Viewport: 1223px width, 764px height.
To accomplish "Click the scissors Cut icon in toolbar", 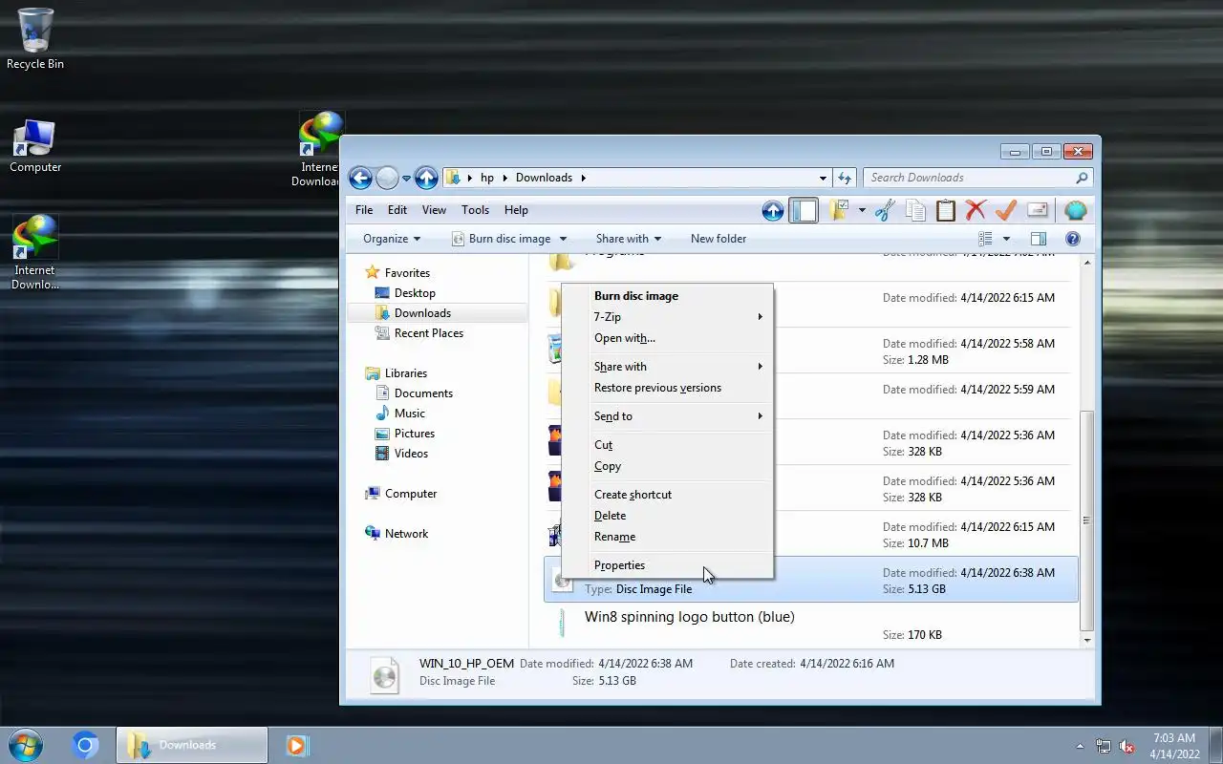I will [885, 211].
